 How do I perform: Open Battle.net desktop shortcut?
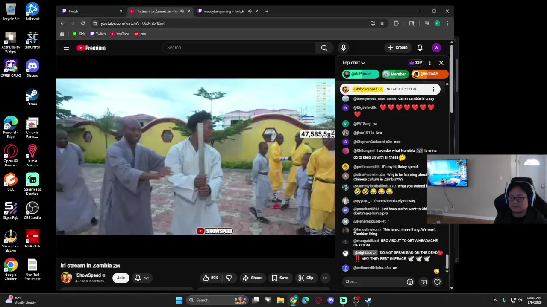point(32,12)
